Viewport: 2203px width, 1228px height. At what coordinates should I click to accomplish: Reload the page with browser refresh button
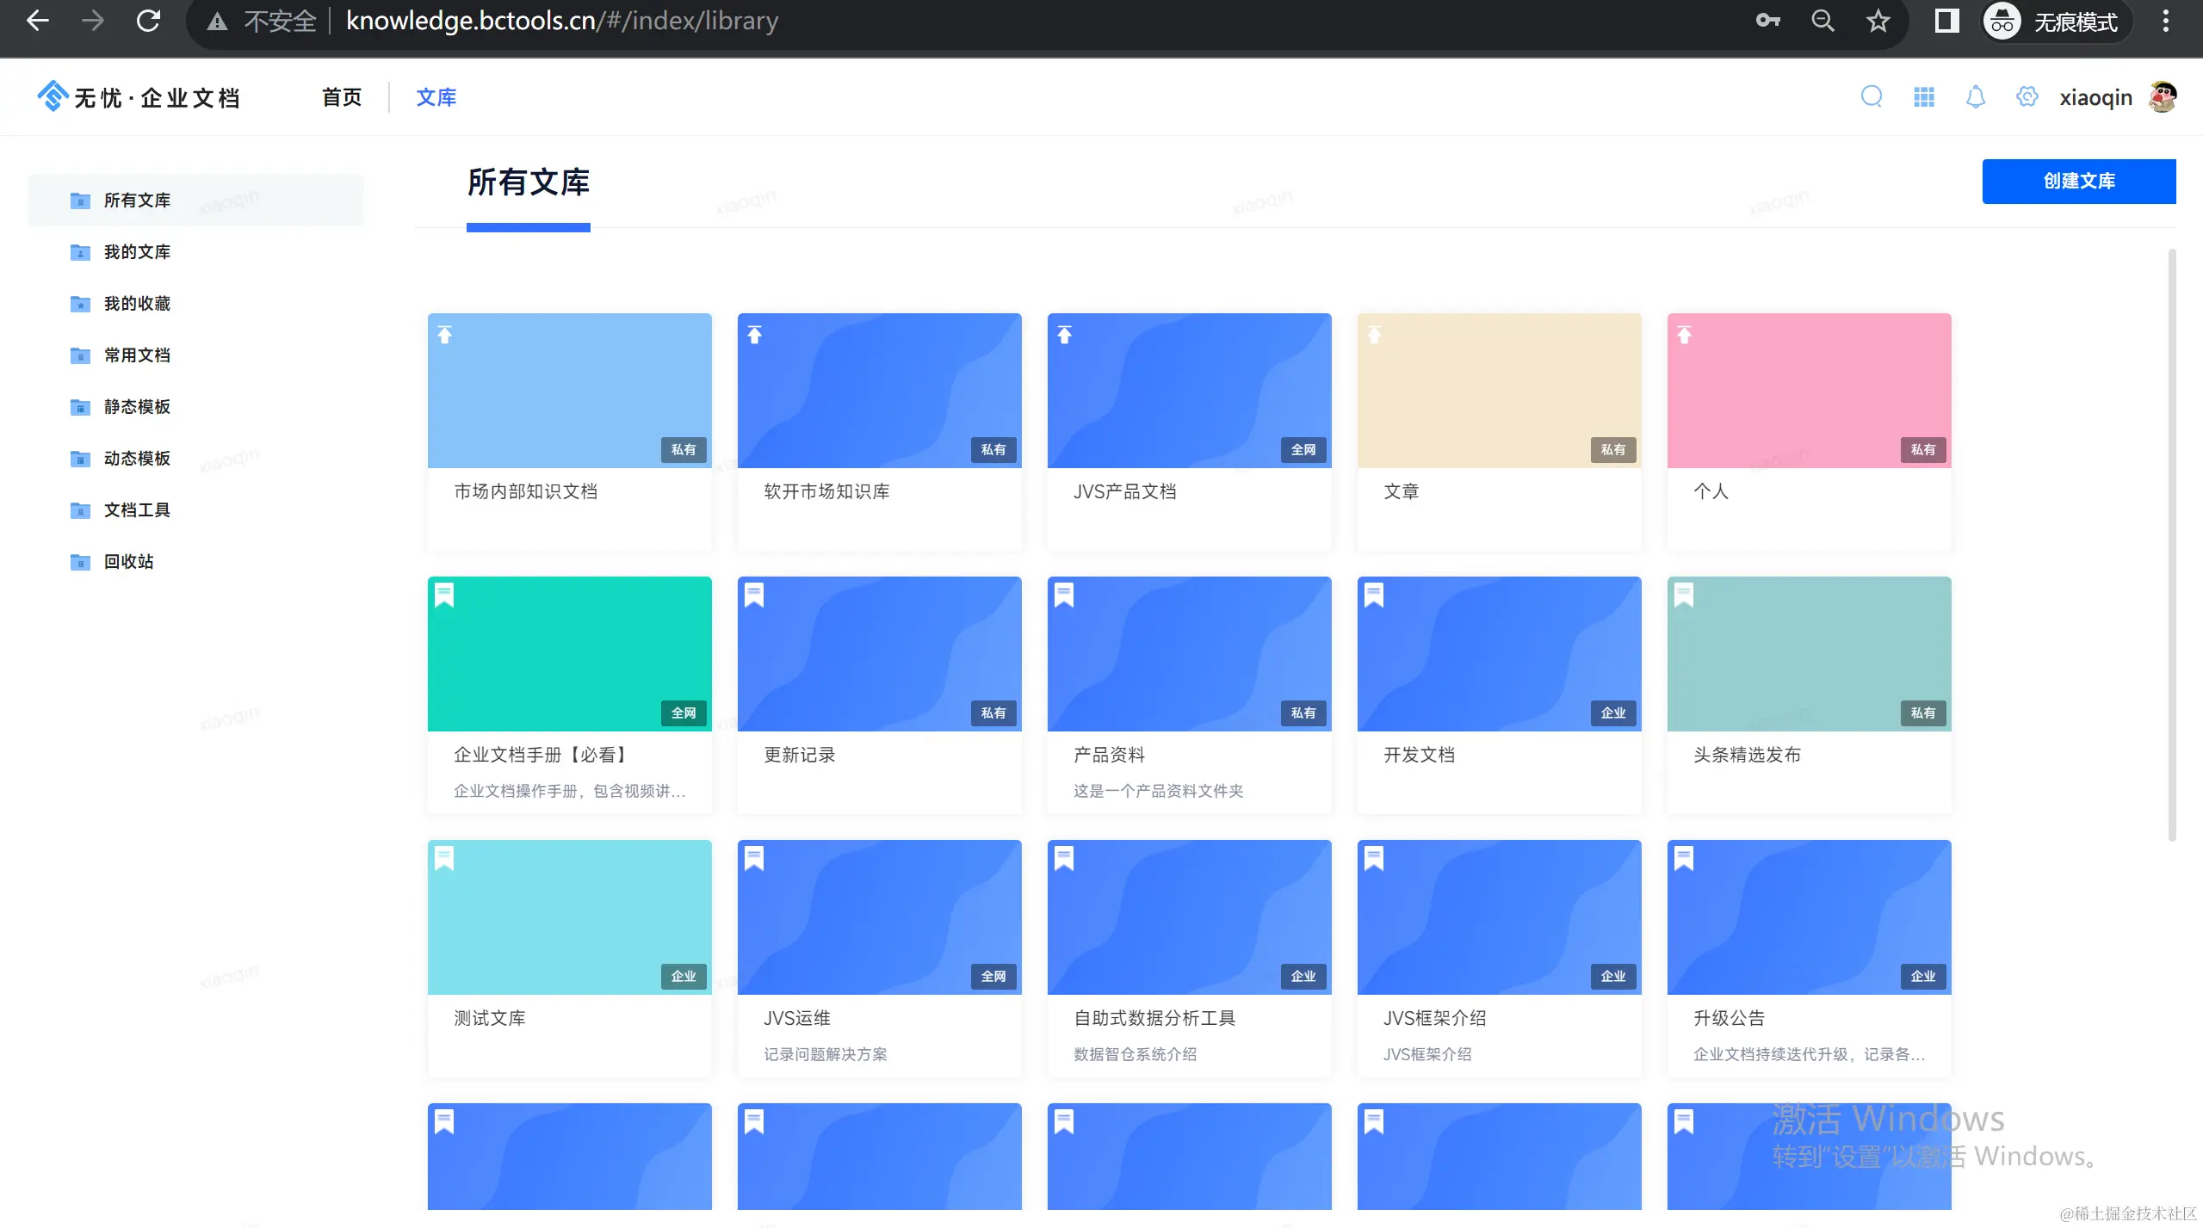(148, 21)
